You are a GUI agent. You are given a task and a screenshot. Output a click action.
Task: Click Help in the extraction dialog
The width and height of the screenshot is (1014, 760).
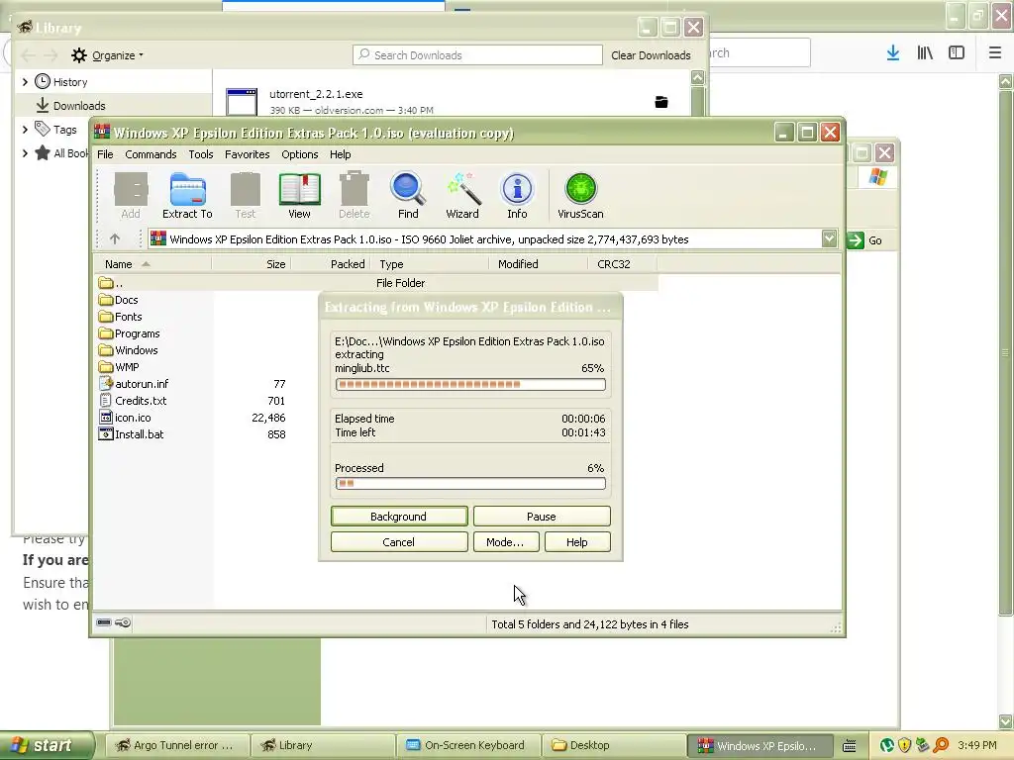click(577, 542)
